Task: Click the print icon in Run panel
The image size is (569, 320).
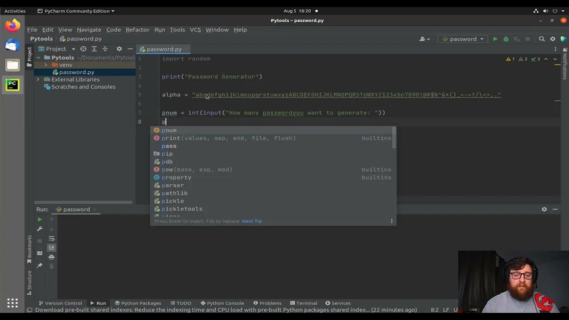Action: pos(52,257)
